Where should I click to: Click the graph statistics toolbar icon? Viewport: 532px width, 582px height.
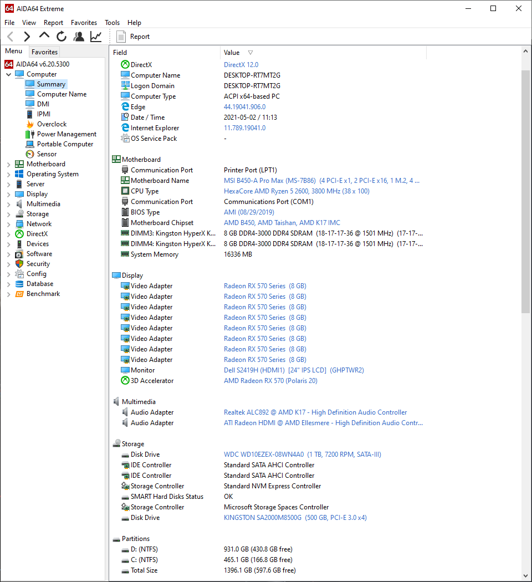95,36
